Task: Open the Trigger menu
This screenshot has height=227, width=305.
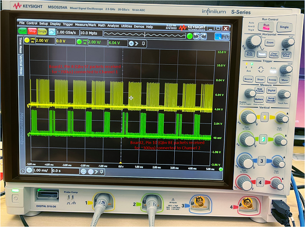Action: click(68, 24)
